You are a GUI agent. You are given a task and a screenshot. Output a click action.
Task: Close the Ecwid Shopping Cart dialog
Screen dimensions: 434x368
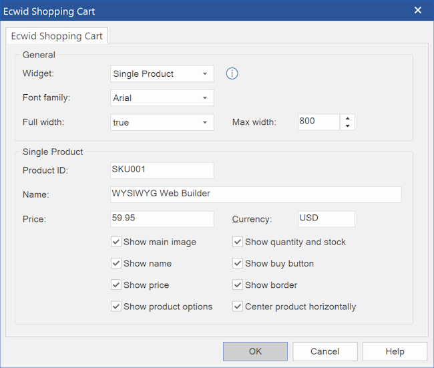pyautogui.click(x=418, y=10)
